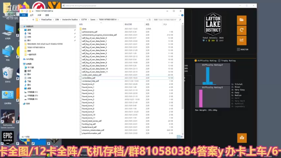The width and height of the screenshot is (281, 158).
Task: Refresh the Explorer address bar
Action: click(x=150, y=20)
